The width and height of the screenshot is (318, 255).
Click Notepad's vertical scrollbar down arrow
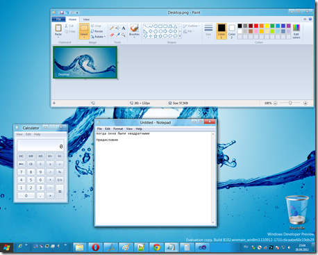pos(213,223)
